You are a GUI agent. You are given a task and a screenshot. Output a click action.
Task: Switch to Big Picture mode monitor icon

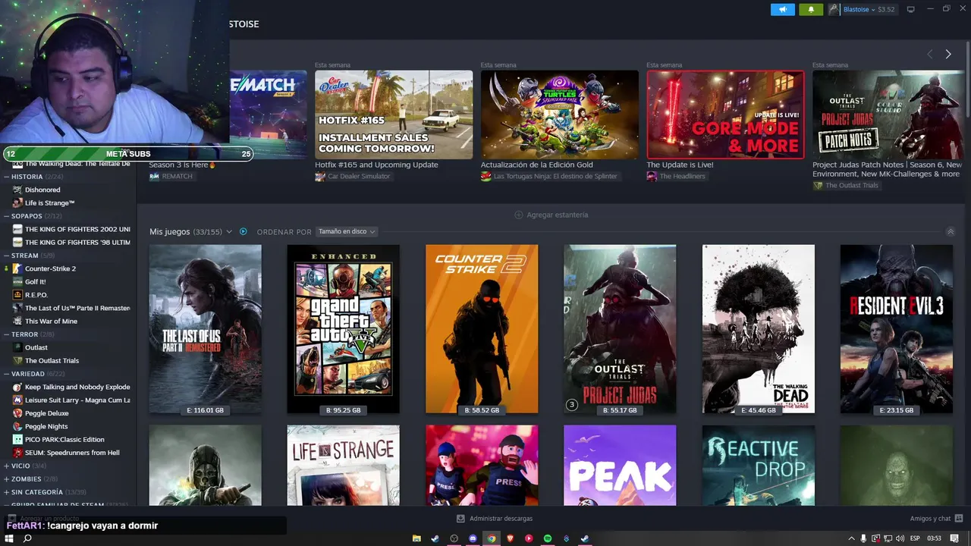point(911,9)
